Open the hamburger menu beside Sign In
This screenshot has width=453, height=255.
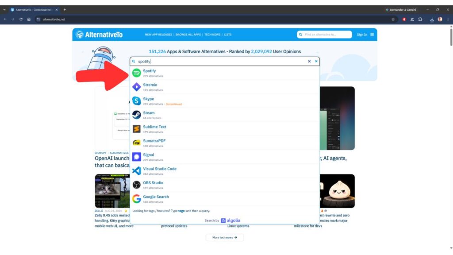[372, 35]
